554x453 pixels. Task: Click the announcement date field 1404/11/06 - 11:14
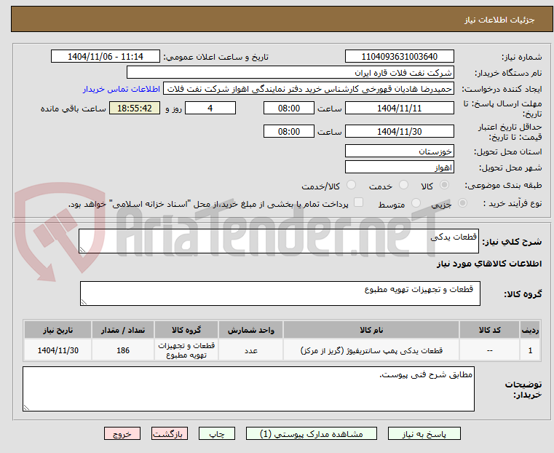[x=106, y=56]
